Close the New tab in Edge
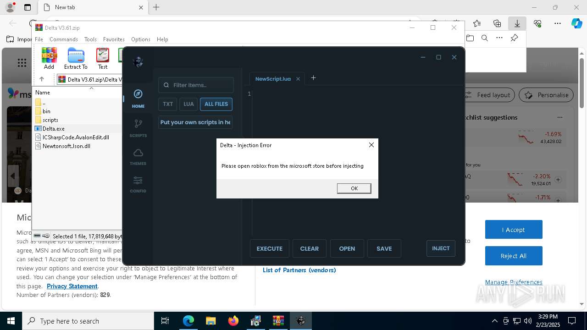Image resolution: width=587 pixels, height=330 pixels. coord(141,7)
